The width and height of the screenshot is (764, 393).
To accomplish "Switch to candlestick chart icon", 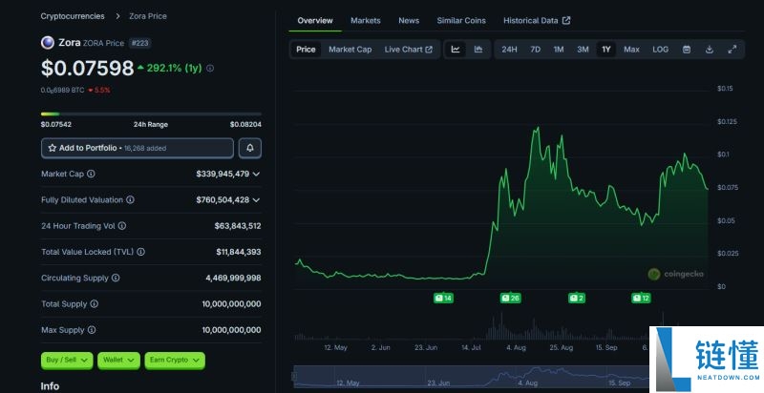I will [478, 50].
